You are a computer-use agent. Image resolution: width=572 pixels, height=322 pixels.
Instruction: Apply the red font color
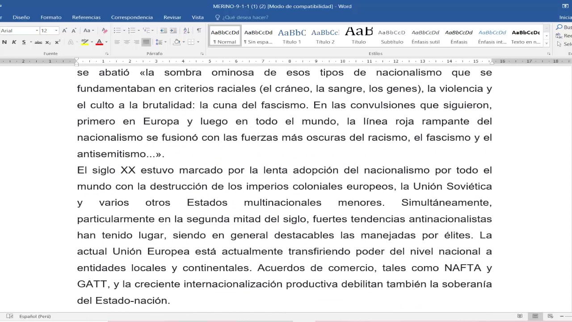point(99,42)
